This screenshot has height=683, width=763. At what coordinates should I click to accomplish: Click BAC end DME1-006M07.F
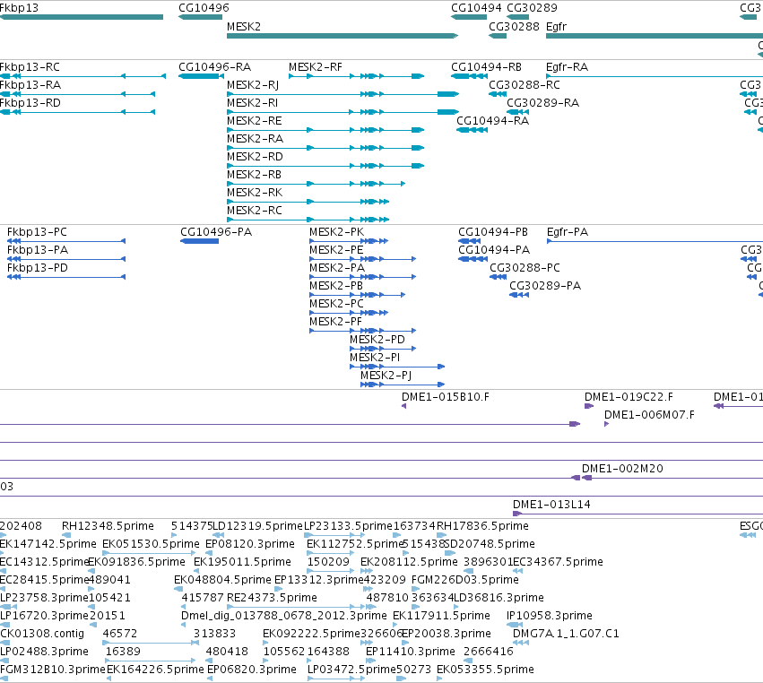coord(649,414)
